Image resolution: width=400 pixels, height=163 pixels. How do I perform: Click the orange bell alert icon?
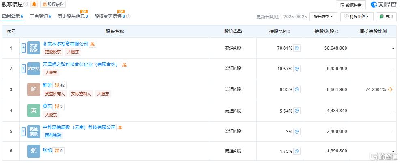(x=34, y=4)
